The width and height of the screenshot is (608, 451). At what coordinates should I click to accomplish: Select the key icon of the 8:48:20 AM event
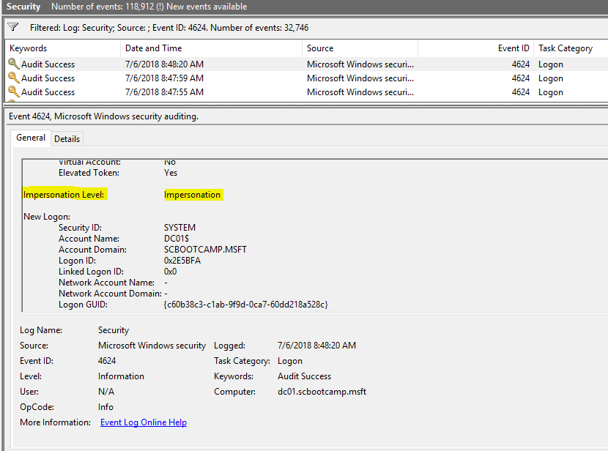[x=14, y=64]
